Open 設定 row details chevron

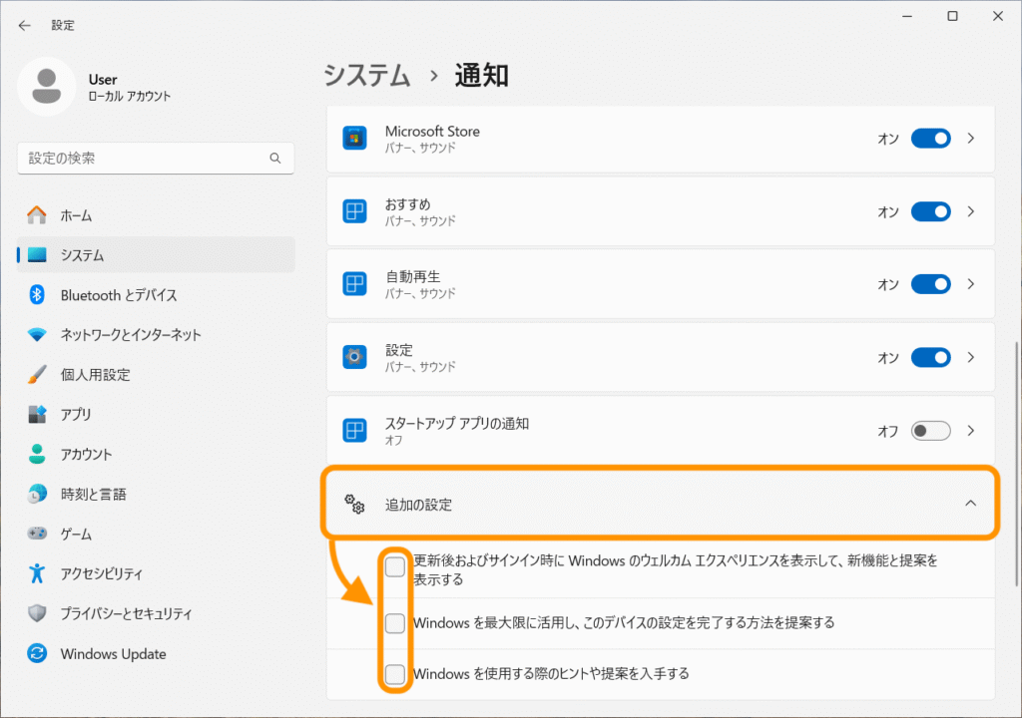(971, 357)
